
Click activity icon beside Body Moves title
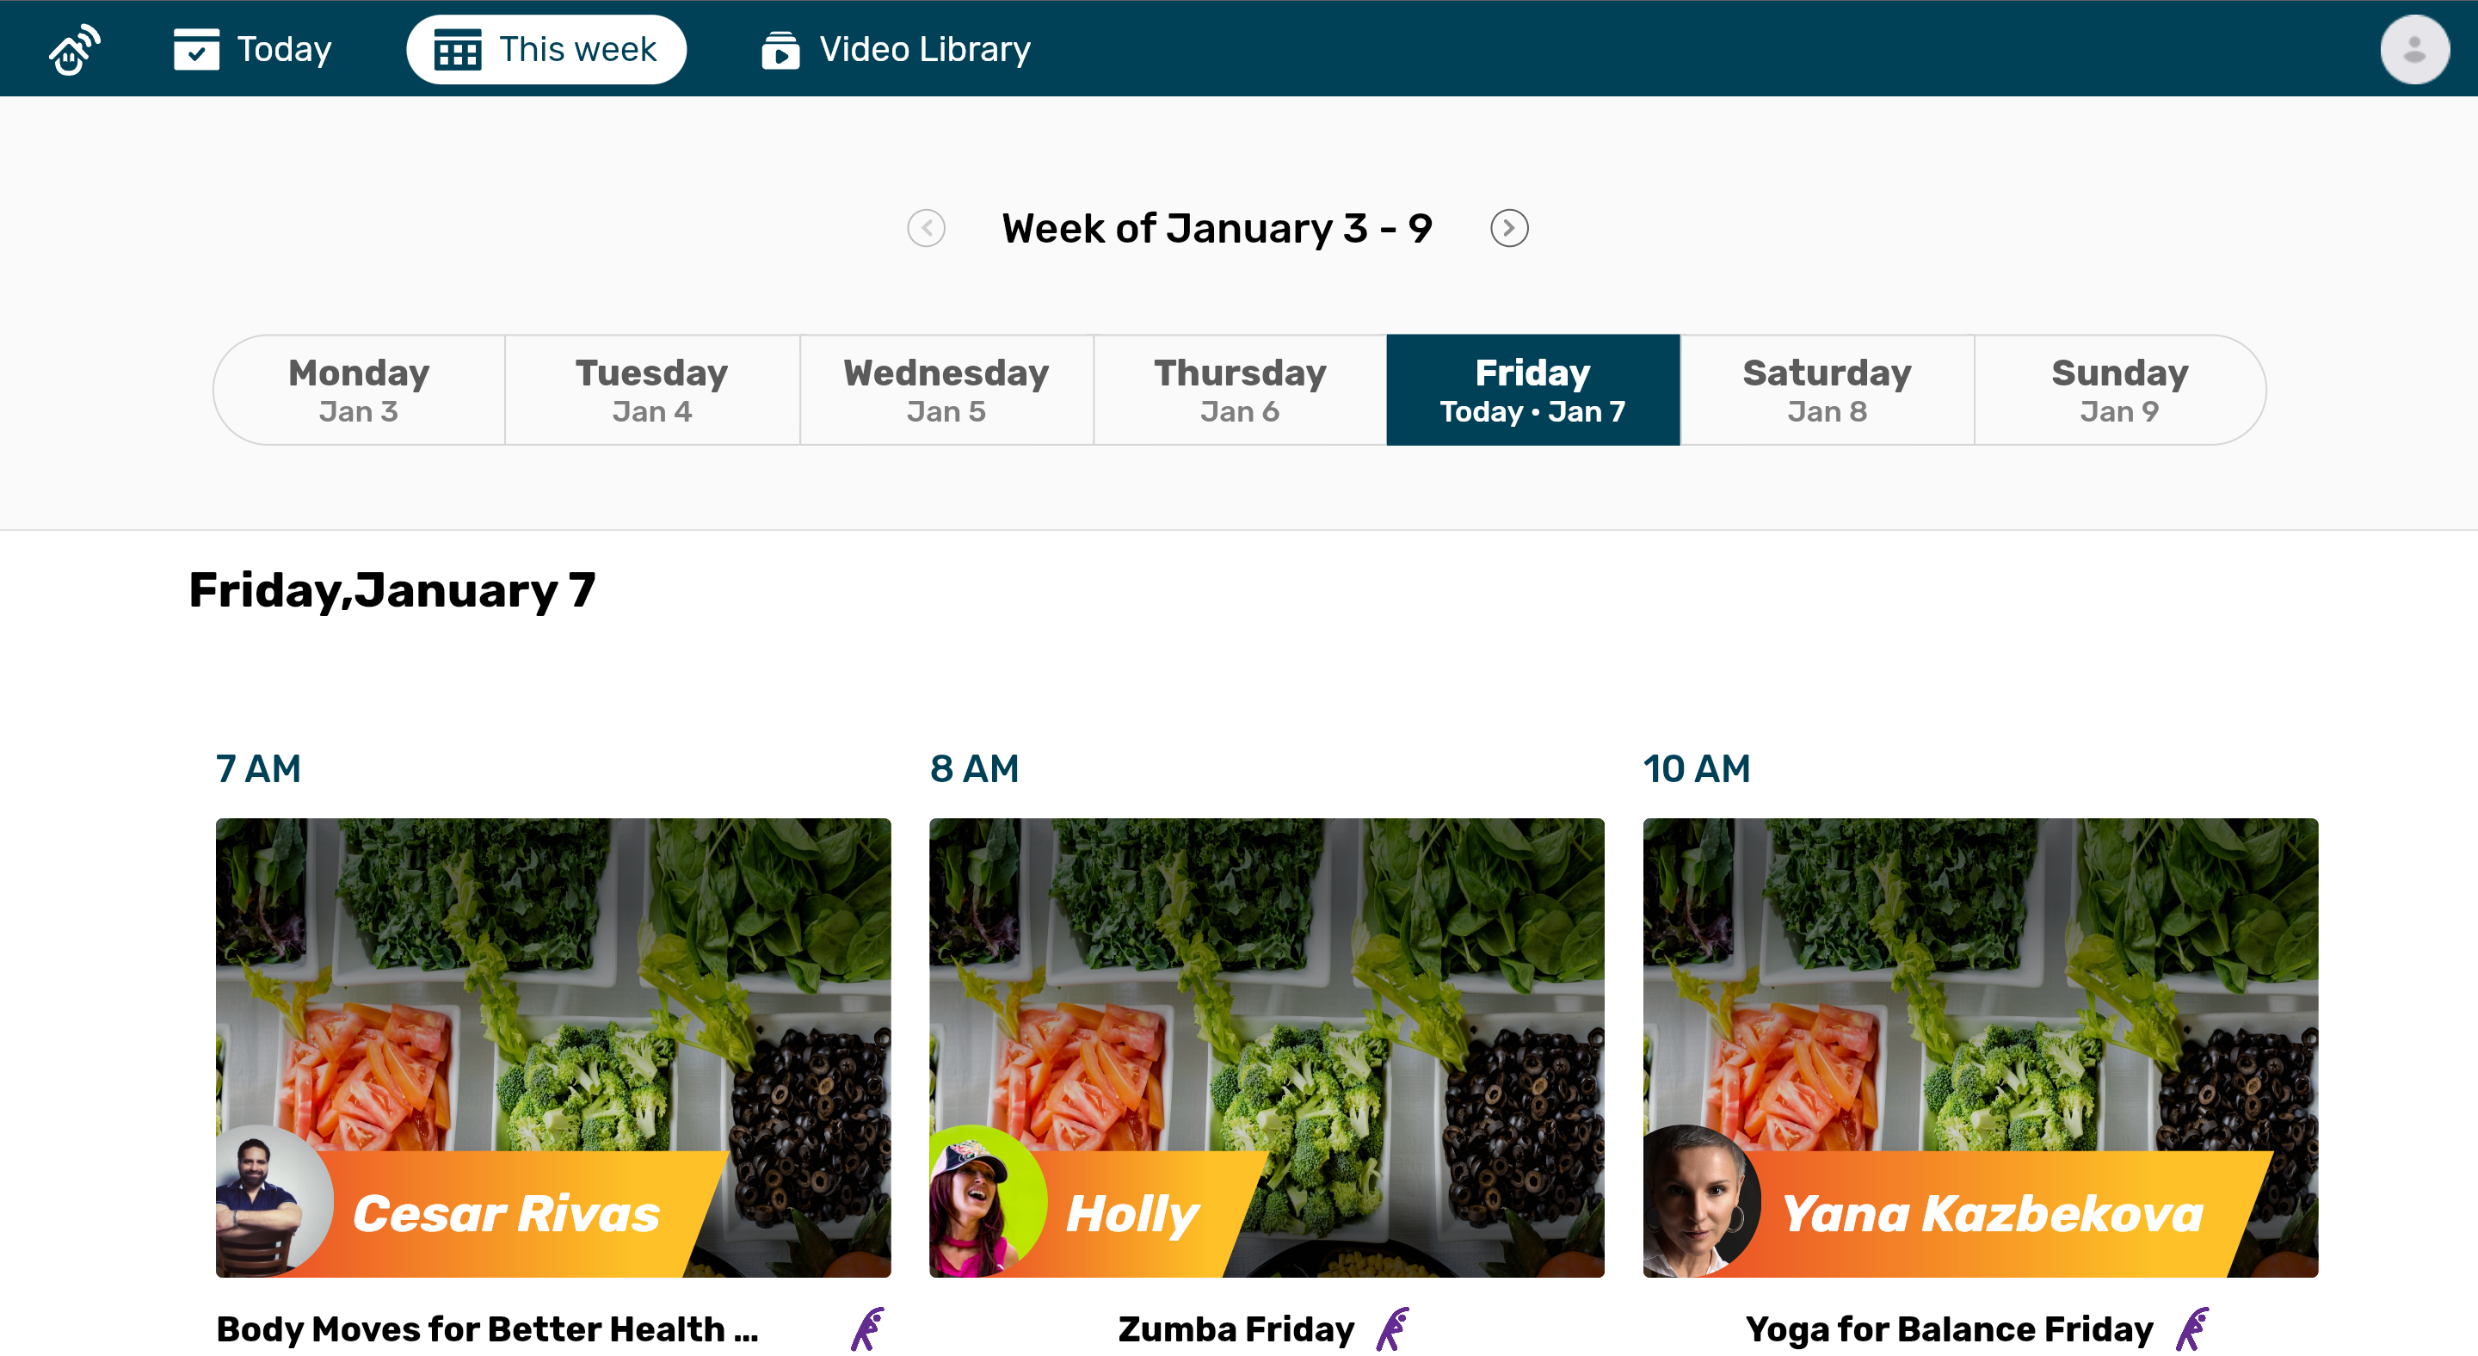(x=866, y=1328)
